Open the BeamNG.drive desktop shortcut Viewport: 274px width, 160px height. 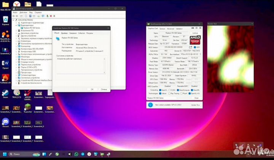[x=5, y=36]
